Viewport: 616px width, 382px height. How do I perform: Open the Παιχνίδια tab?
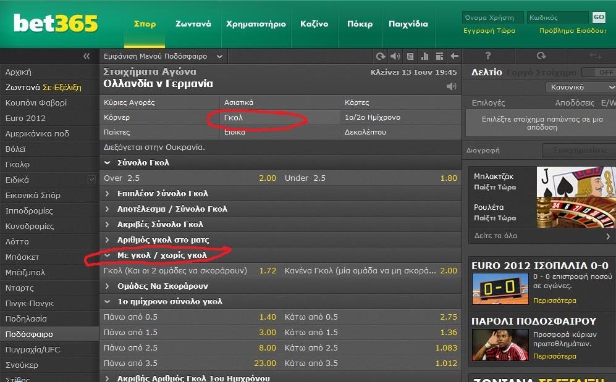pyautogui.click(x=408, y=24)
